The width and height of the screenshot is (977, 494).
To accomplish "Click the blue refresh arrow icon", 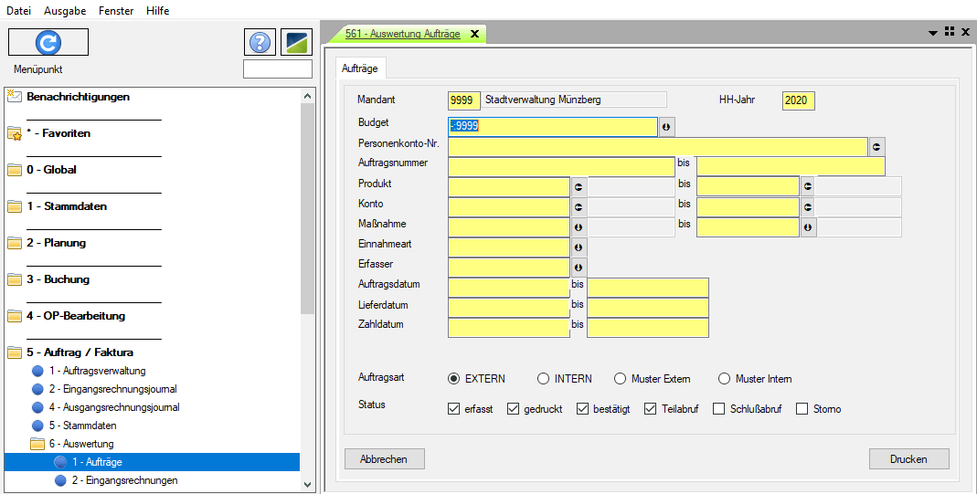I will (x=48, y=42).
